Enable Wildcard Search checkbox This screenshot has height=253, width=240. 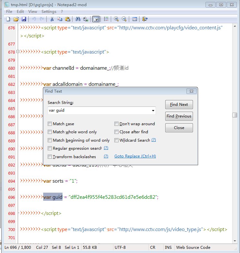coord(116,140)
